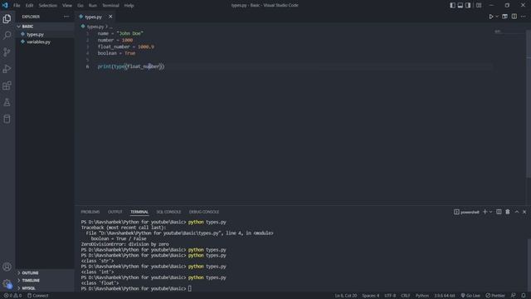Viewport: 531px width, 299px height.
Task: Create a new terminal with plus icon
Action: 485,212
